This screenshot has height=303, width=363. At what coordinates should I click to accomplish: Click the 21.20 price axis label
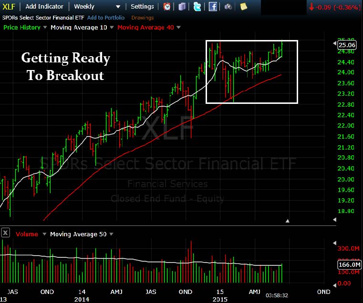coord(346,147)
